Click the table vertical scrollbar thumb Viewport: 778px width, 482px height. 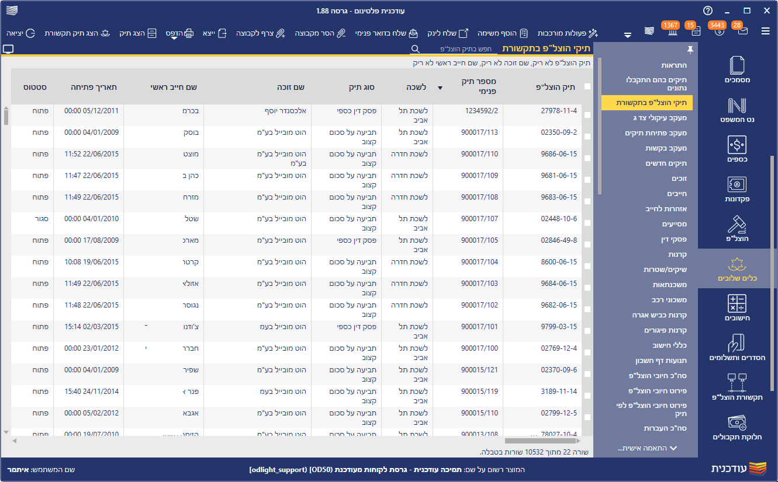coord(6,117)
